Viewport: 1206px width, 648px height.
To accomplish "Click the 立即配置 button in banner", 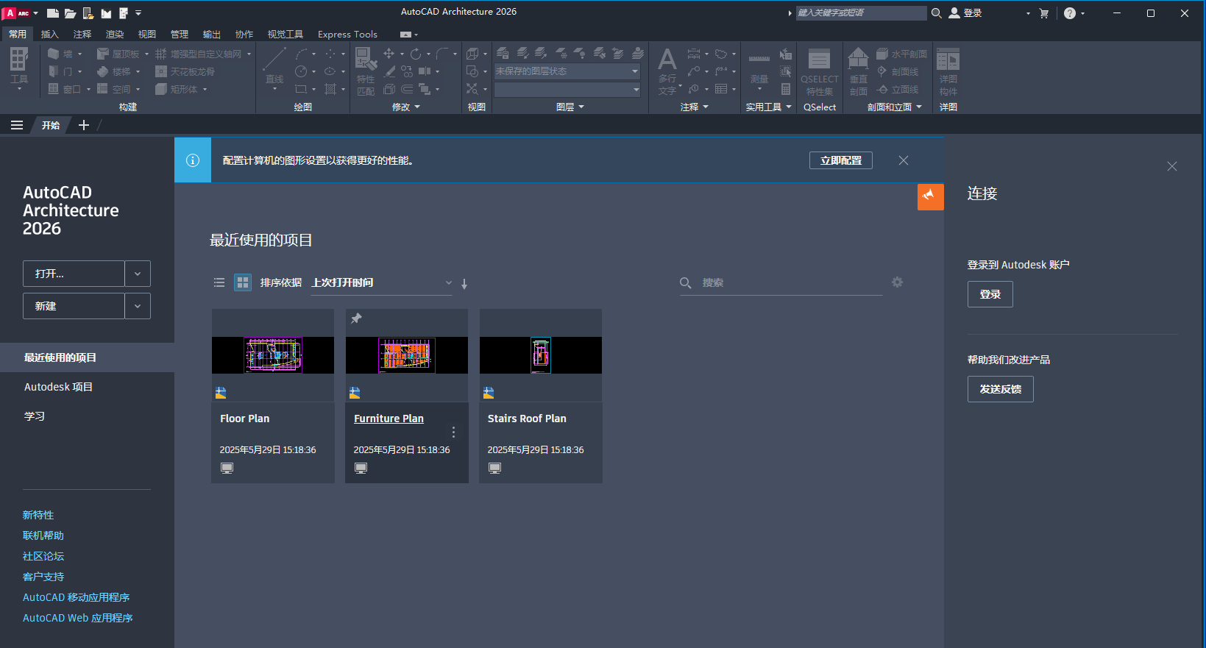I will (840, 160).
